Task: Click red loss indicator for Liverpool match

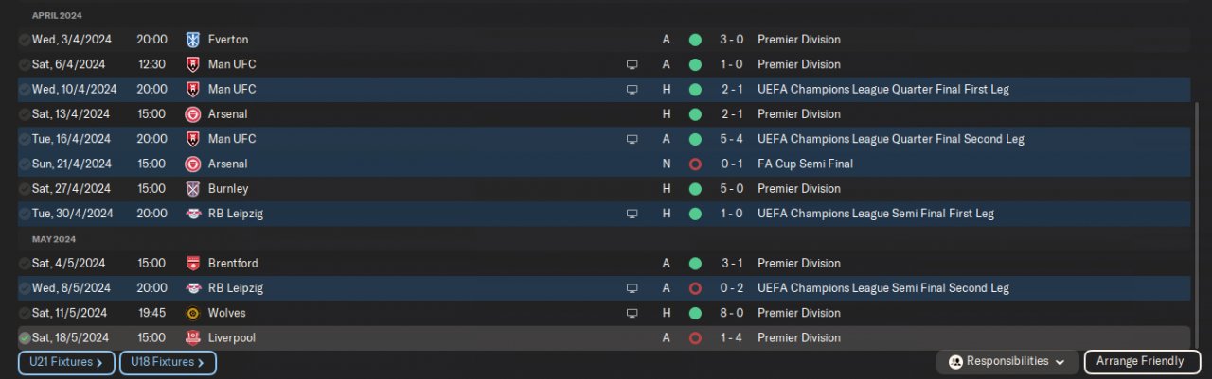Action: 695,337
